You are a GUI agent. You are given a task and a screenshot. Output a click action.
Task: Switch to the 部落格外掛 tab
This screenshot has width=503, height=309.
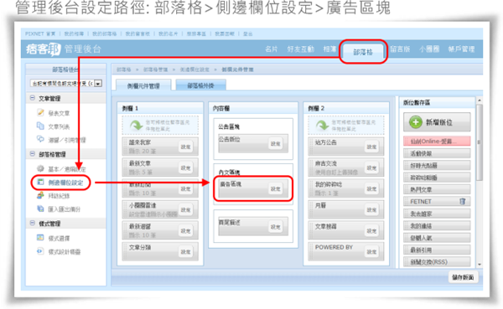tap(201, 85)
